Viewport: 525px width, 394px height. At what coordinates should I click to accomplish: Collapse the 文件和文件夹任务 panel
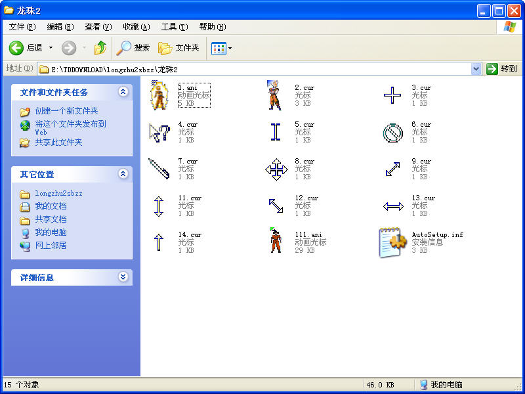(x=123, y=92)
